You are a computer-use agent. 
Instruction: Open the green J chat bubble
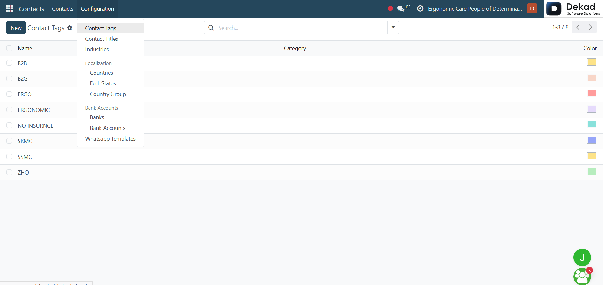click(582, 257)
